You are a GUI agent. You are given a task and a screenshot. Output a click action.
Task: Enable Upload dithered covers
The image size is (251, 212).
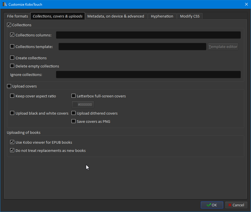pyautogui.click(x=73, y=113)
